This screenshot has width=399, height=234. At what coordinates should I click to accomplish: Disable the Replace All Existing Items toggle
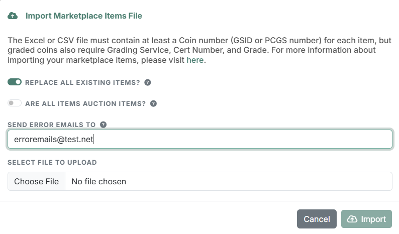tap(15, 82)
